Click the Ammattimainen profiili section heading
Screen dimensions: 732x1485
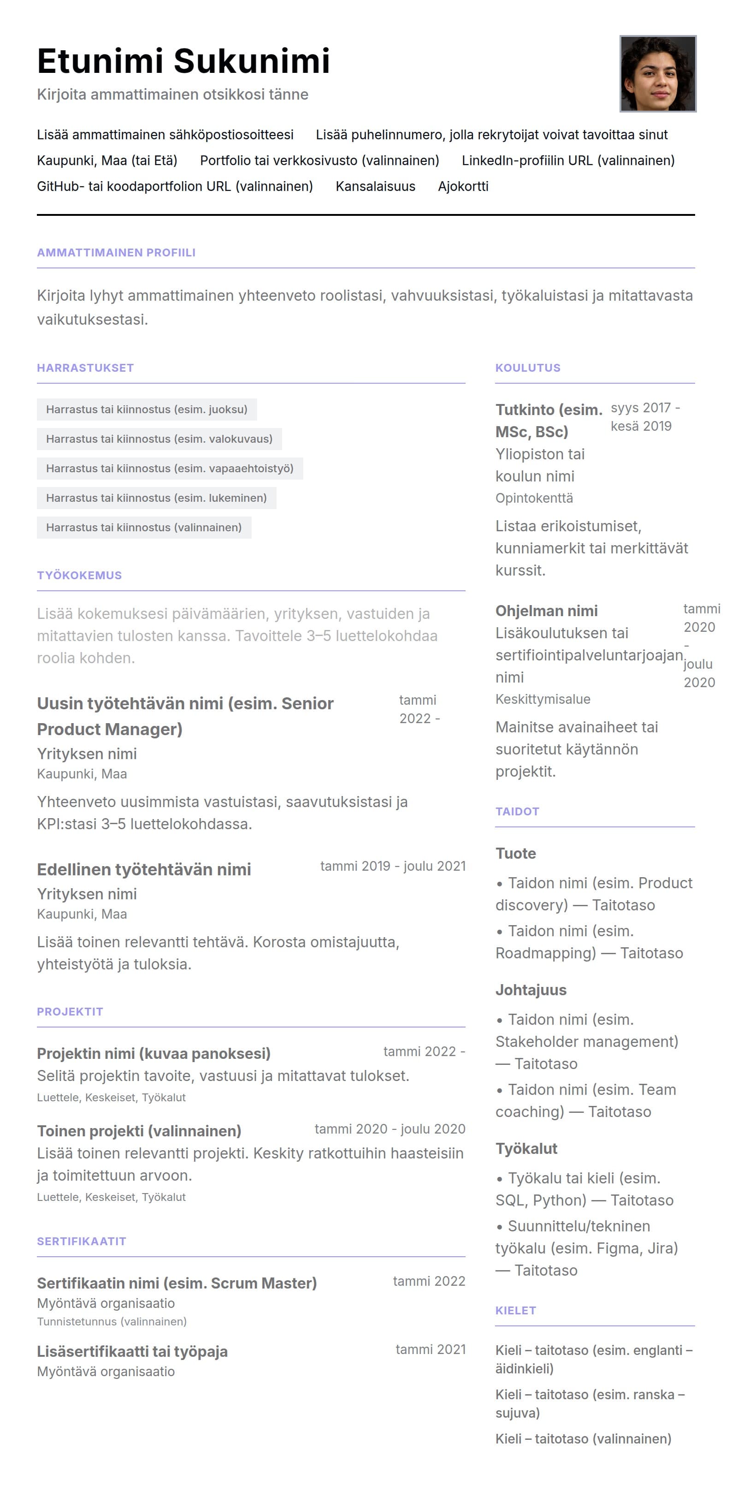click(116, 253)
